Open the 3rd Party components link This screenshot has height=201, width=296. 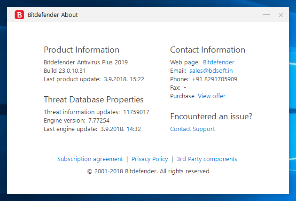pos(207,159)
